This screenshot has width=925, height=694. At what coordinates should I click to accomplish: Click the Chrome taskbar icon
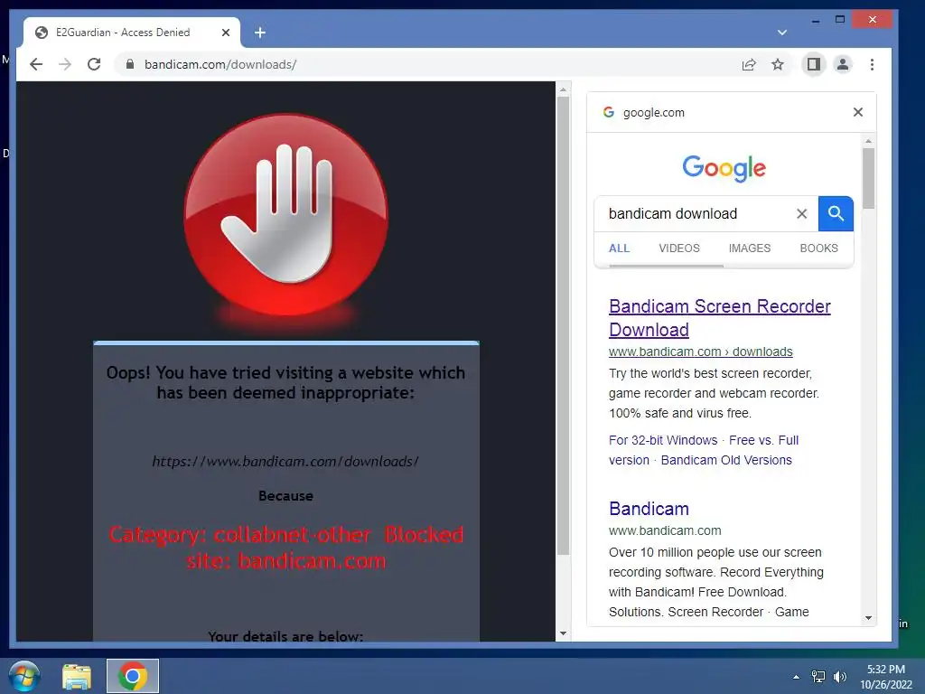pos(133,676)
